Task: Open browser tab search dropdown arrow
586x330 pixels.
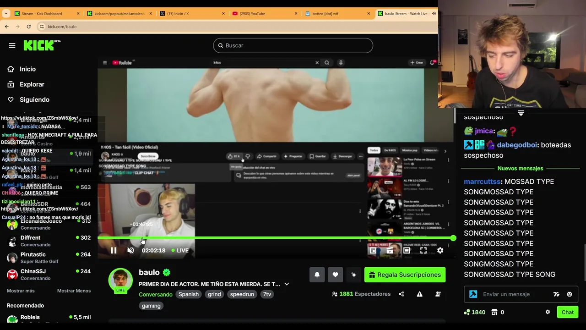Action: (5, 13)
